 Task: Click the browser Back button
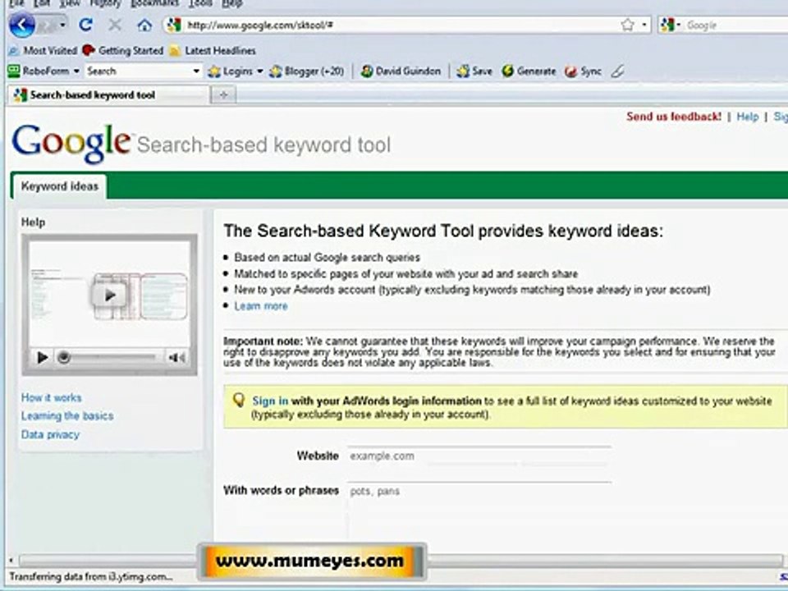pos(21,25)
